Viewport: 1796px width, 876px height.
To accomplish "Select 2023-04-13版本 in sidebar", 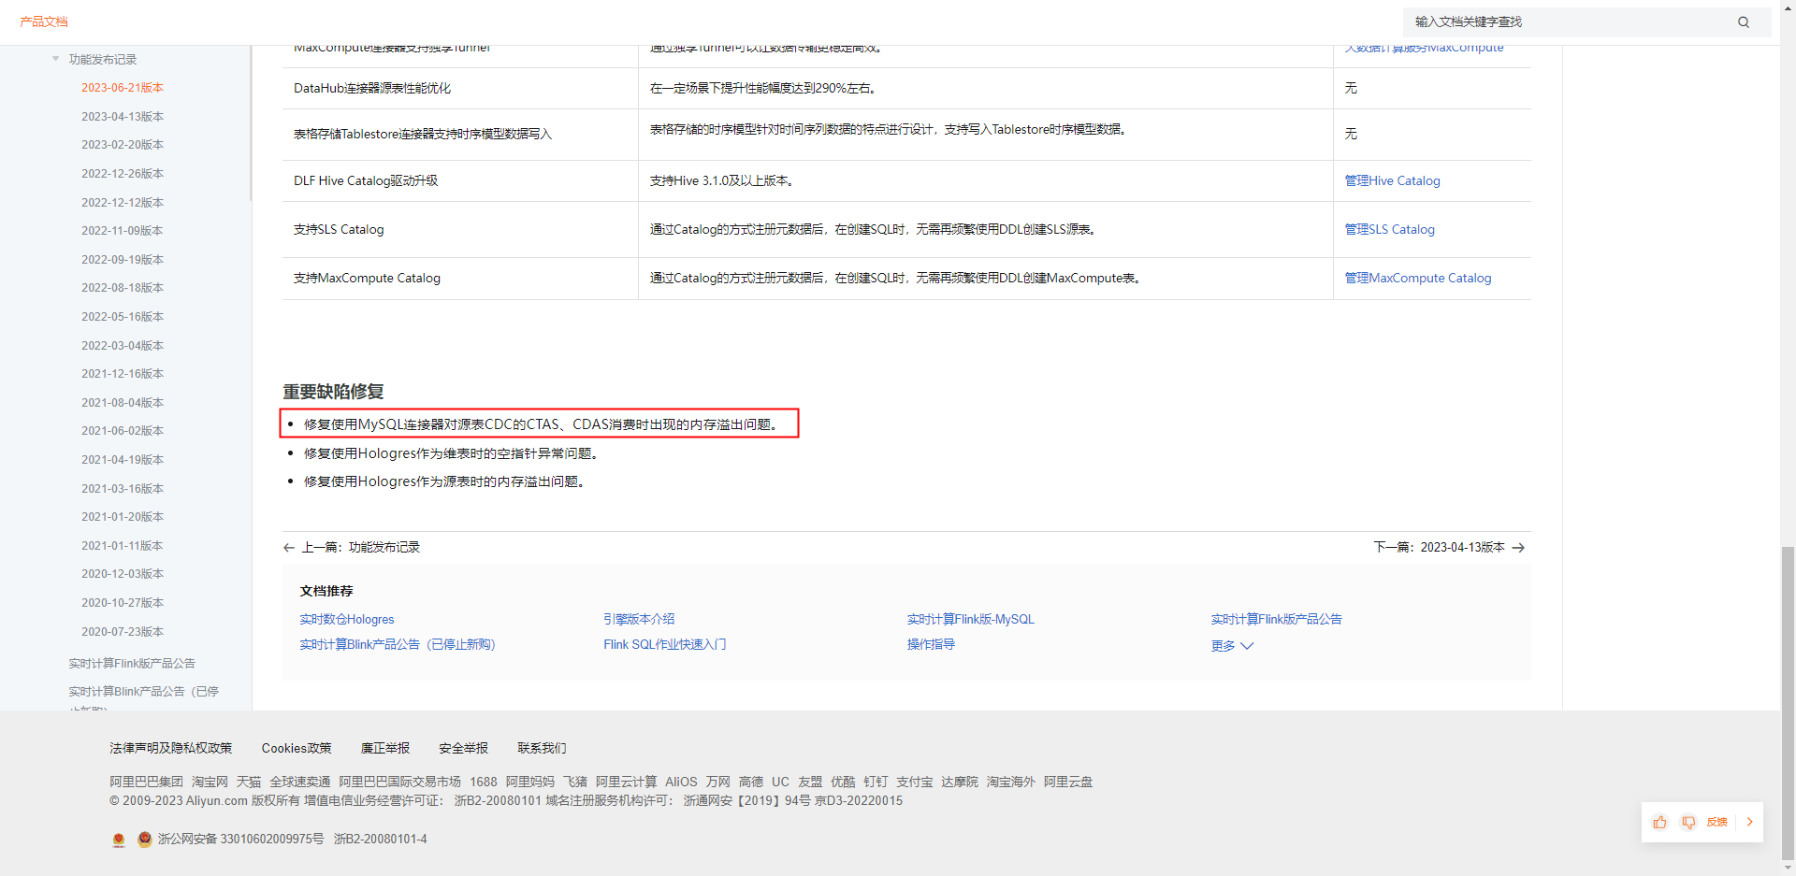I will coord(123,117).
